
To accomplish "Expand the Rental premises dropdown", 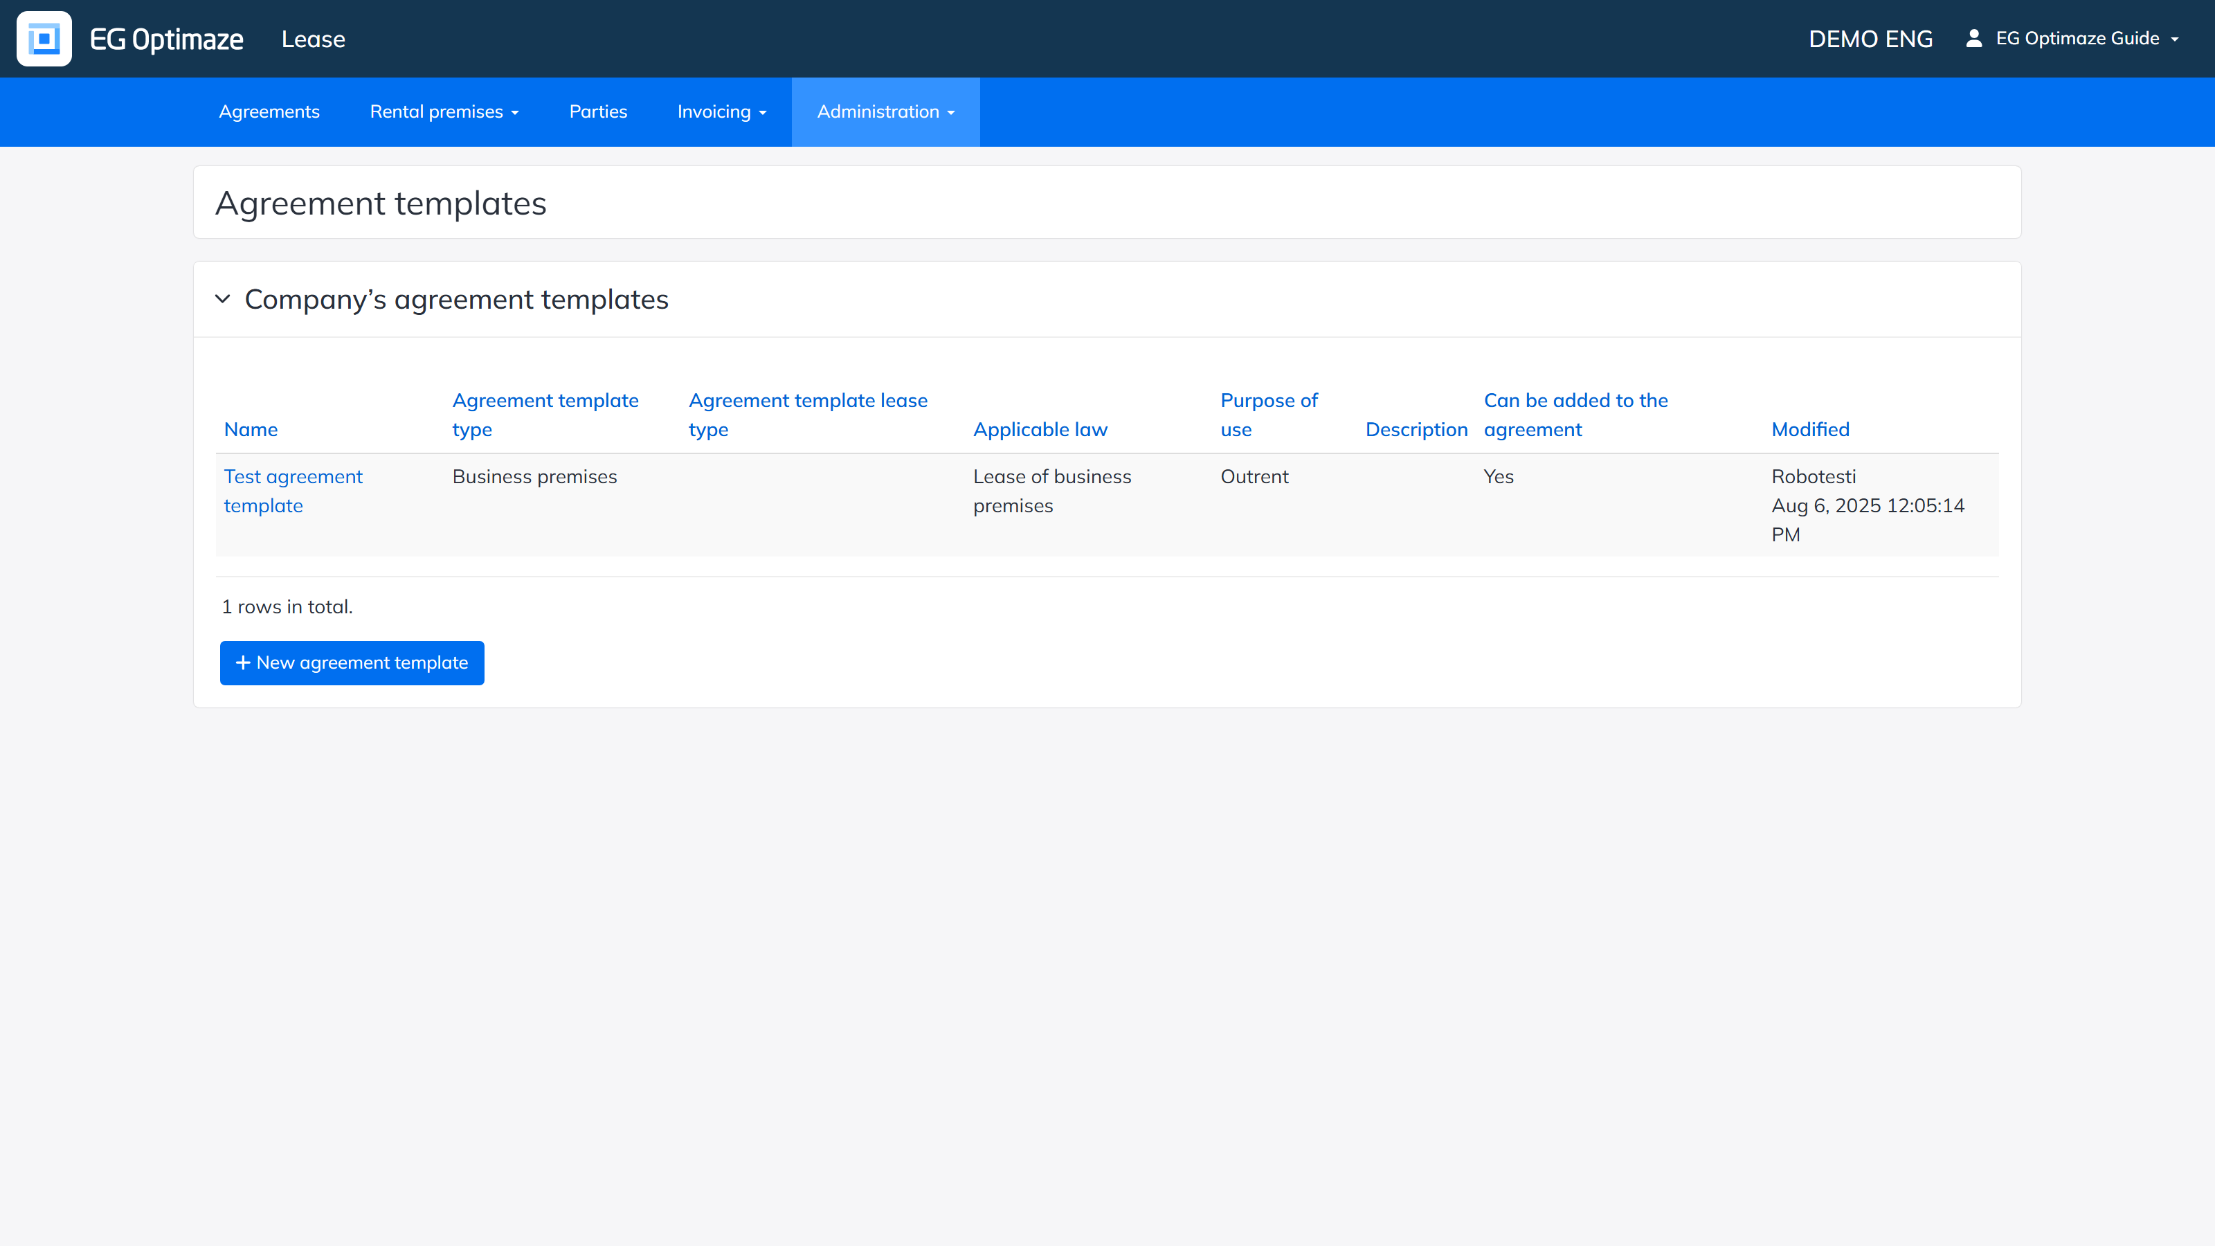I will 444,111.
